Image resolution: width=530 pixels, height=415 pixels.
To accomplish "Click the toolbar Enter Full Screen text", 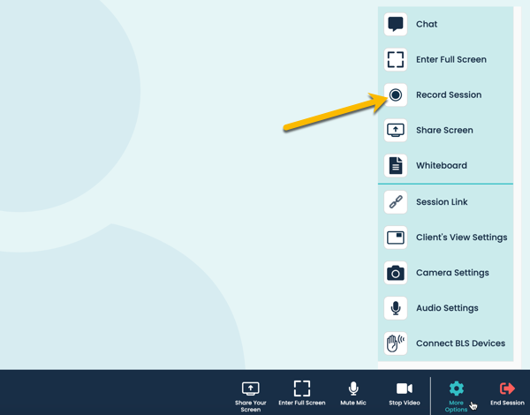I will (302, 403).
